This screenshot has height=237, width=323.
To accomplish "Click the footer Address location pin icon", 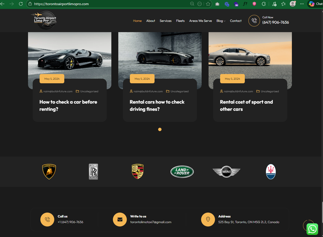I will pyautogui.click(x=208, y=220).
